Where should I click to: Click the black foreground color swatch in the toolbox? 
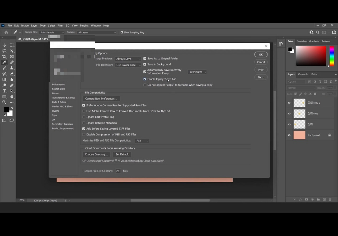click(6, 110)
